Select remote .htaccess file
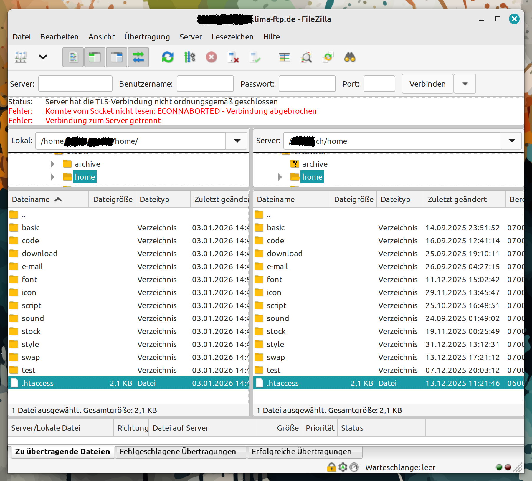The height and width of the screenshot is (481, 532). pos(388,383)
